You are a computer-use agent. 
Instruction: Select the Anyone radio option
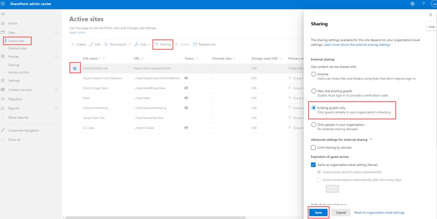313,74
